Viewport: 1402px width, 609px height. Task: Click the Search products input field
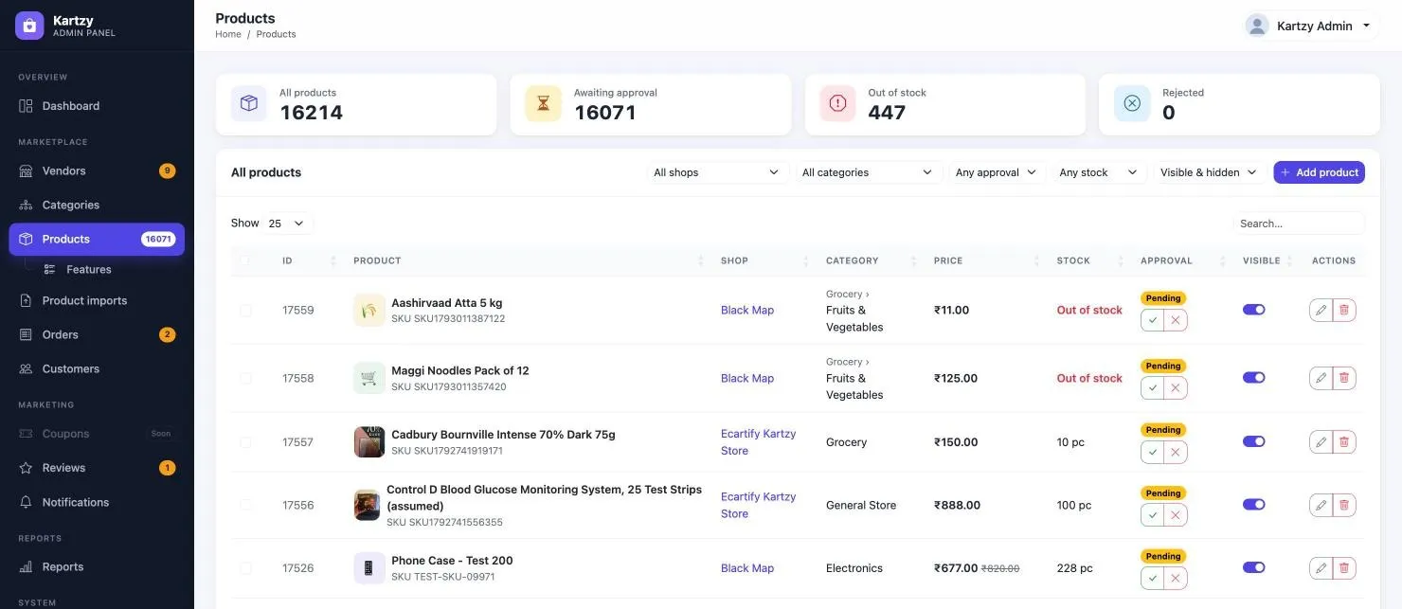tap(1299, 224)
